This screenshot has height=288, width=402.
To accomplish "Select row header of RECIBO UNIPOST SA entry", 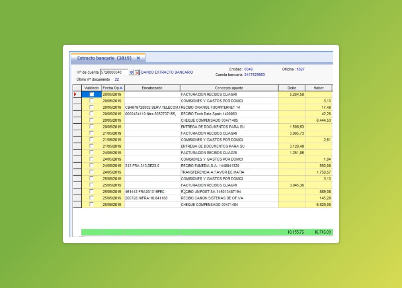I will (x=77, y=191).
